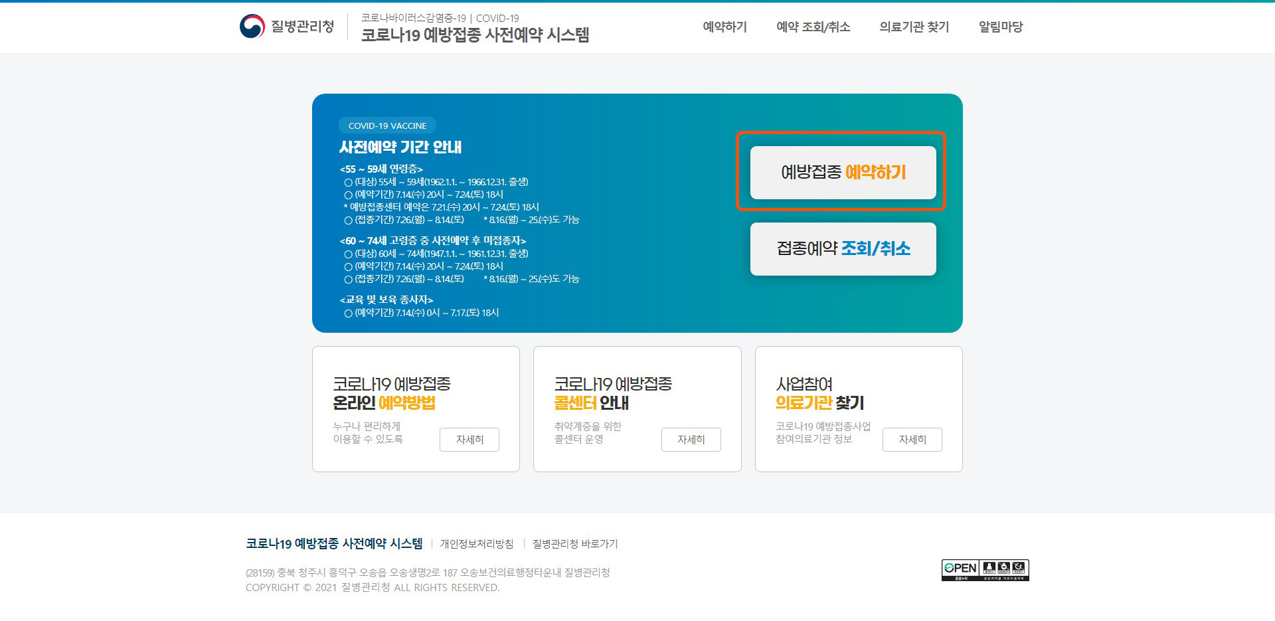The image size is (1275, 621).
Task: Click the (예약기간) 7.14(수) 0시 ~ 7.17(토) line
Action: point(422,313)
